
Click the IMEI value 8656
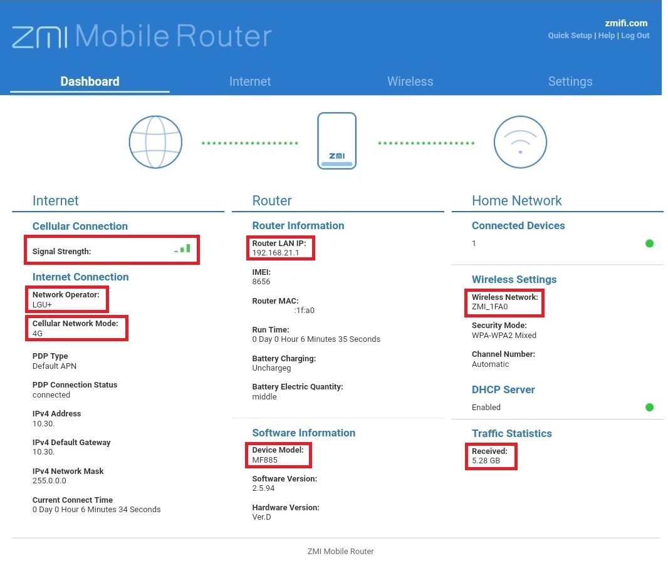point(261,281)
